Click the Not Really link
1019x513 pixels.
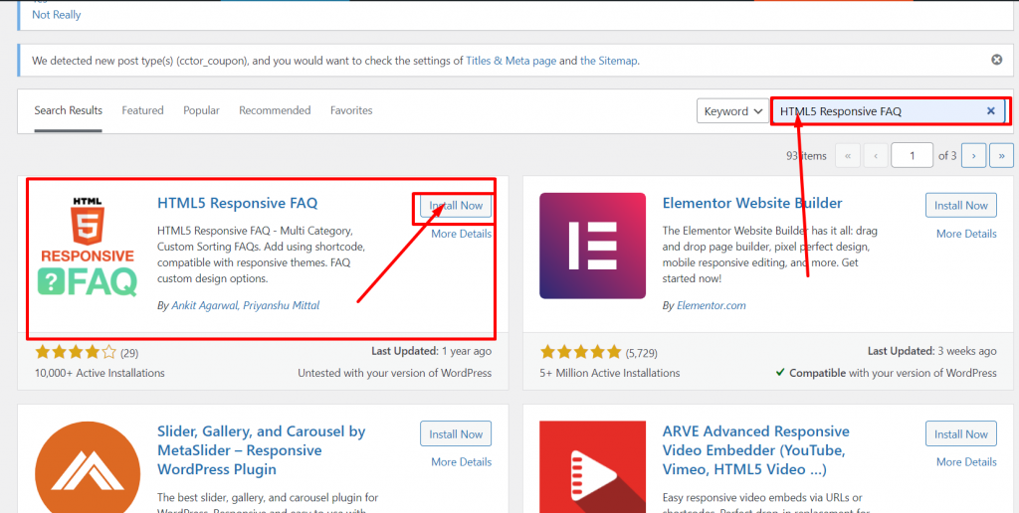click(x=57, y=14)
